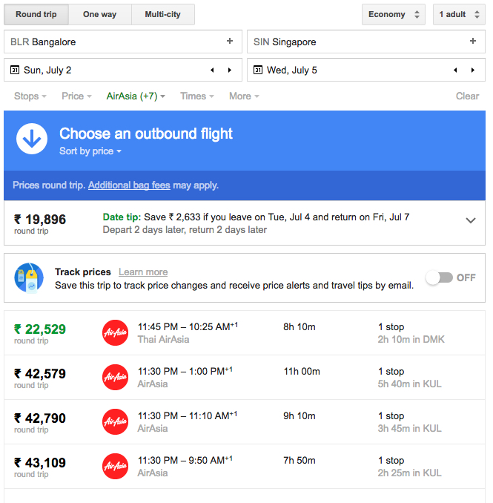Screen dimensions: 493x503
Task: Open calendar icon for Wed, July 5
Action: click(x=258, y=70)
